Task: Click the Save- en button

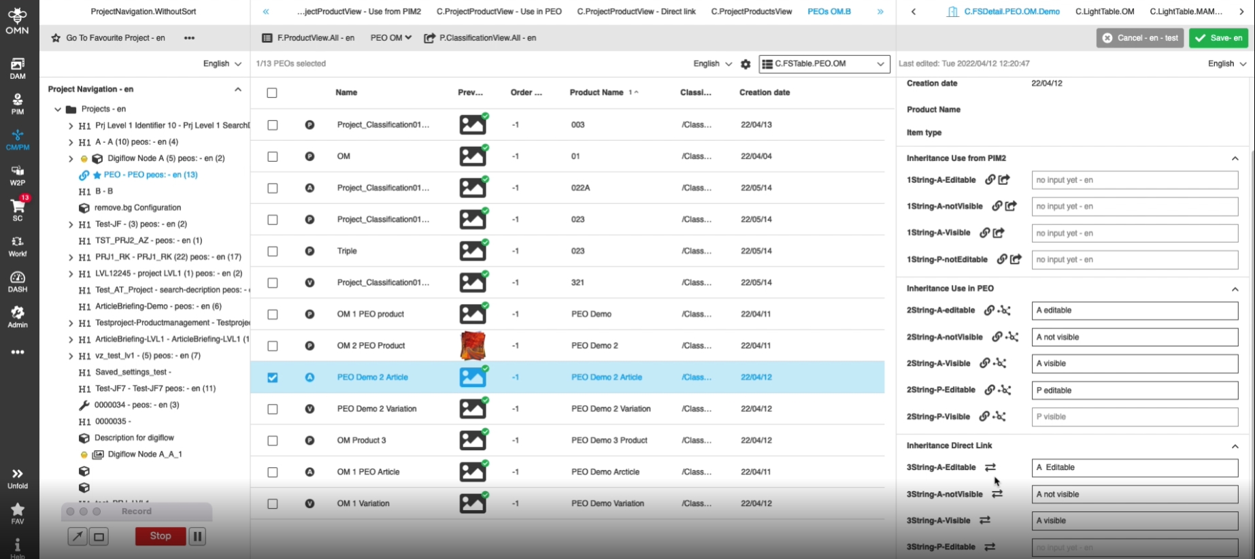Action: tap(1218, 38)
